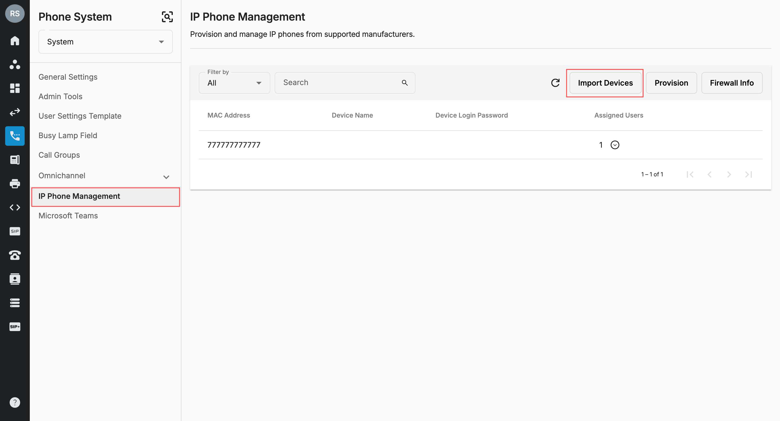Open the dashboard grid sidebar icon
780x421 pixels.
(x=15, y=88)
